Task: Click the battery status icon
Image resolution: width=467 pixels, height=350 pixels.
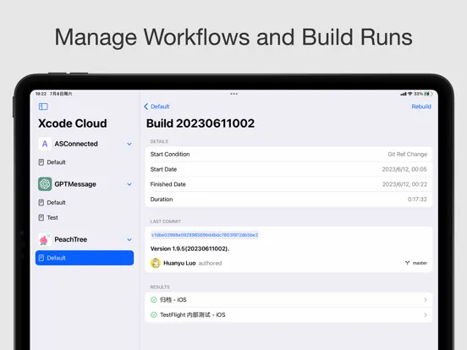Action: coord(428,94)
